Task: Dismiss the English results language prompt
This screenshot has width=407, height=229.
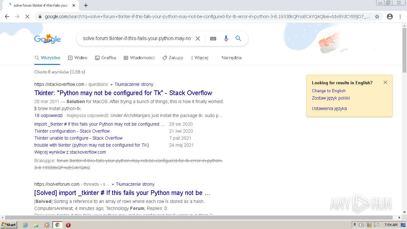Action: pos(385,82)
